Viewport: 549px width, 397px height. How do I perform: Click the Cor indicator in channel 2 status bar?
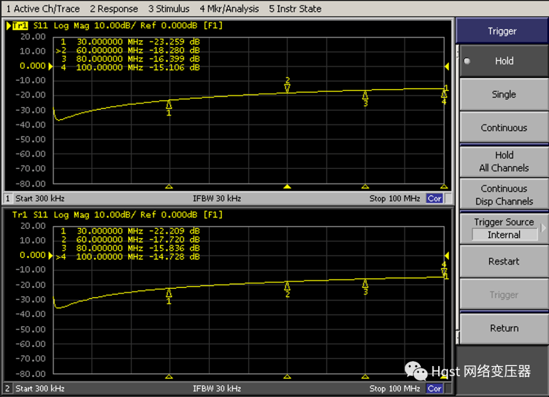(x=435, y=388)
